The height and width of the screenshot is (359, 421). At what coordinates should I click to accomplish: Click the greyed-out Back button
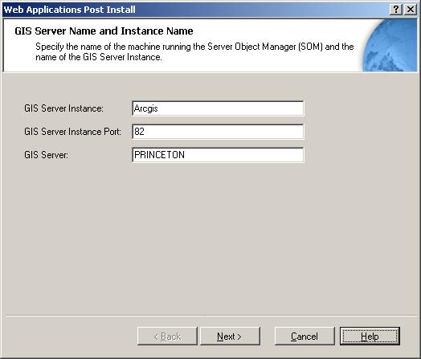pyautogui.click(x=167, y=336)
